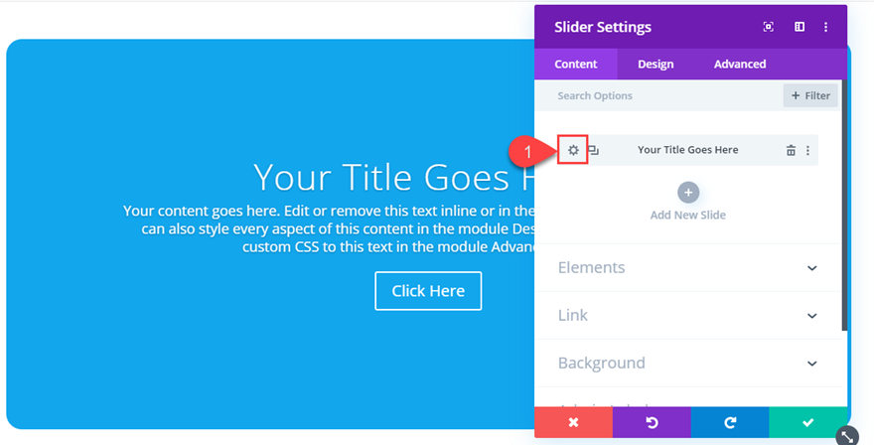Redo change in settings footer

pyautogui.click(x=730, y=422)
